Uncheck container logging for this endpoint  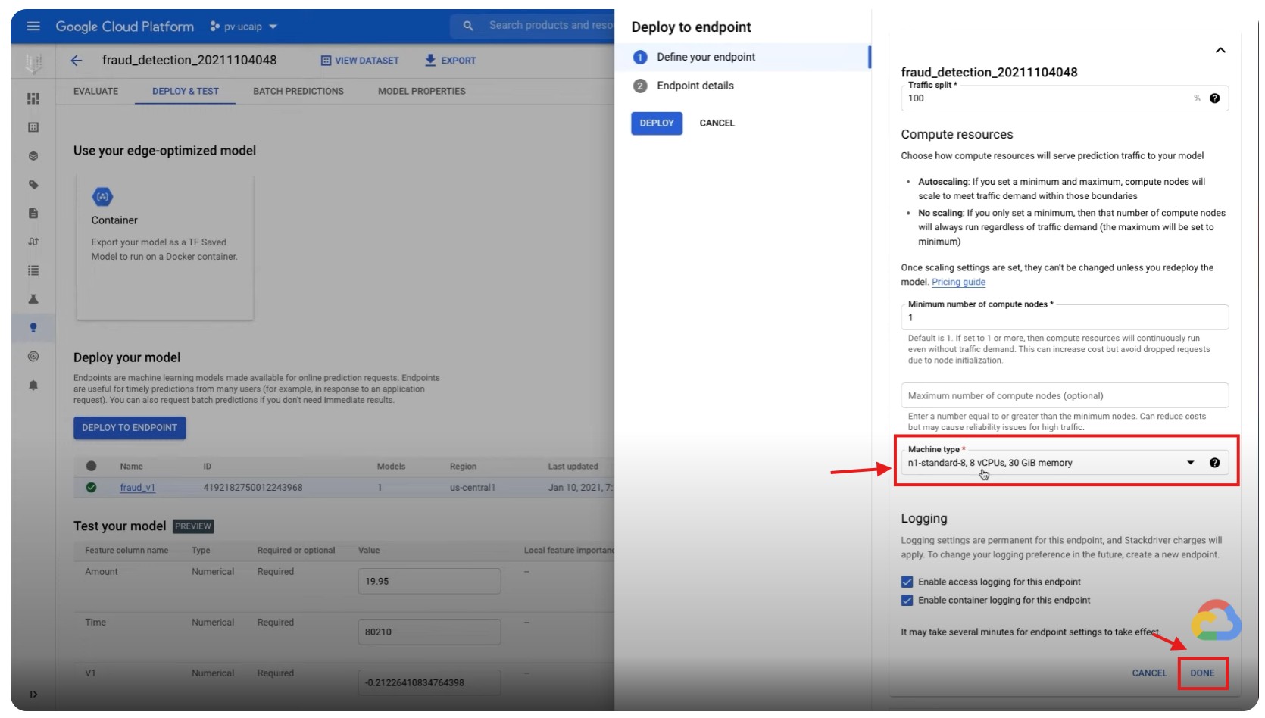pyautogui.click(x=907, y=600)
